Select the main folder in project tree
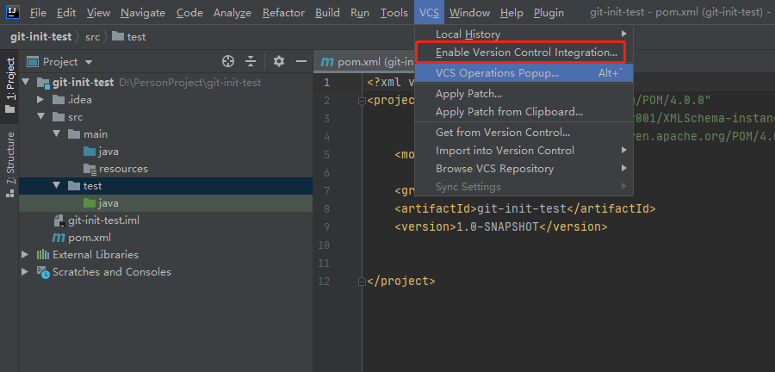The height and width of the screenshot is (372, 775). (x=96, y=134)
